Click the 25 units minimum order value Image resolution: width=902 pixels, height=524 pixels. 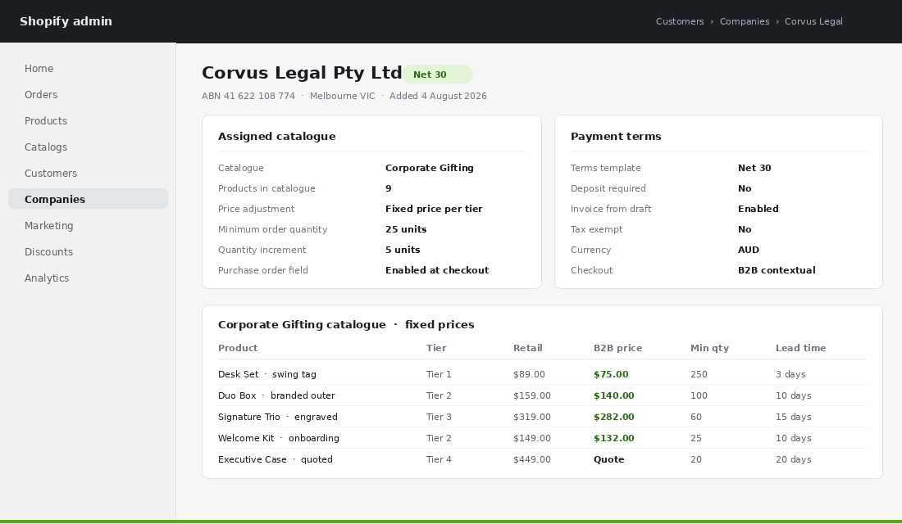tap(406, 229)
